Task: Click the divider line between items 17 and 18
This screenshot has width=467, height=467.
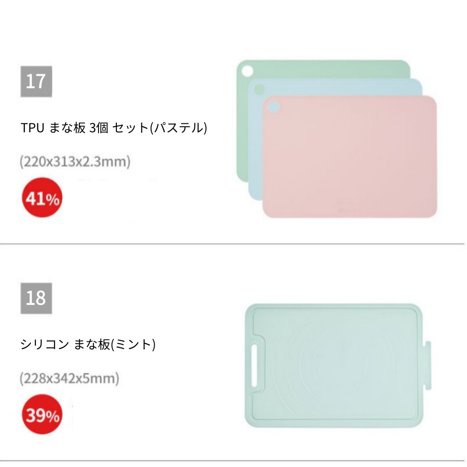Action: pyautogui.click(x=233, y=244)
